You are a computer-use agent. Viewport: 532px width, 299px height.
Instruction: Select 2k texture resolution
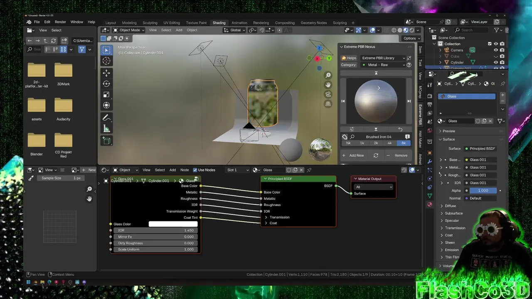[376, 143]
